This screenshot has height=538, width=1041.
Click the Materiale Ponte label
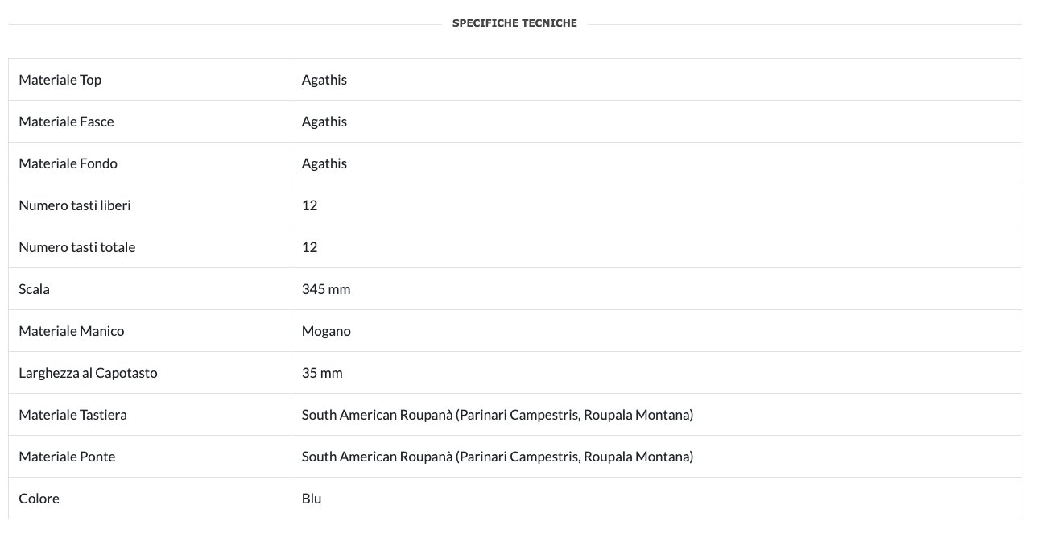click(67, 457)
